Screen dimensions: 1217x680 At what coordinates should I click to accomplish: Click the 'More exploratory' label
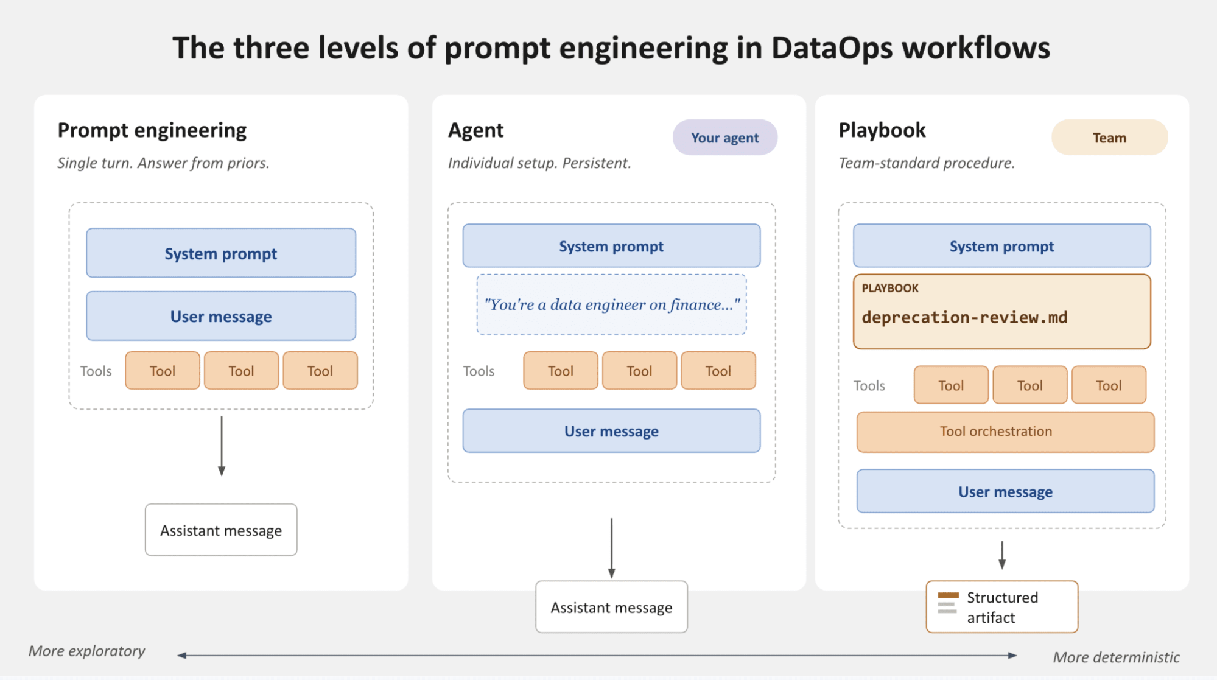tap(87, 651)
